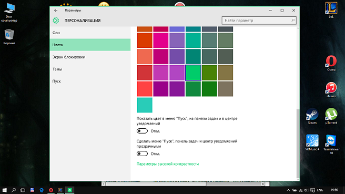Open network status in system tray
Image resolution: width=345 pixels, height=194 pixels.
(300, 190)
